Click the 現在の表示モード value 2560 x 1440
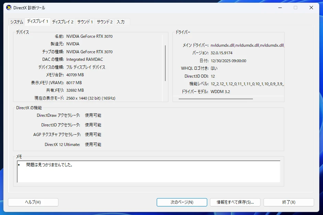The image size is (323, 215). coord(91,98)
